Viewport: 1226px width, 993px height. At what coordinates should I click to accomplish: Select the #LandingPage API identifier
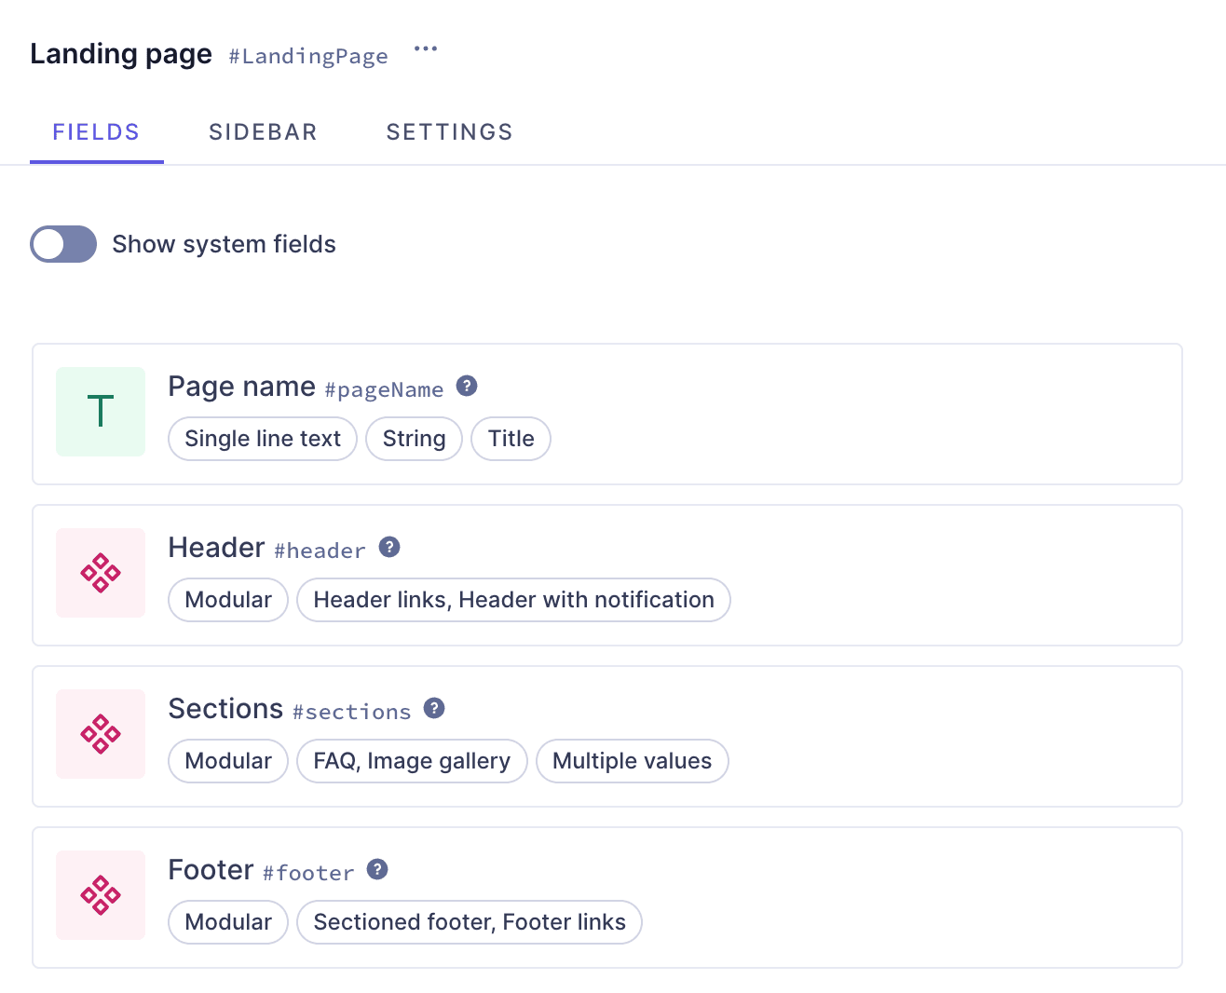307,56
